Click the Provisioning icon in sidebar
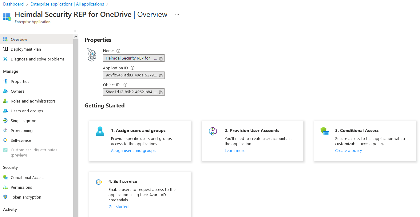Viewport: 420px width, 217px height. (5, 130)
